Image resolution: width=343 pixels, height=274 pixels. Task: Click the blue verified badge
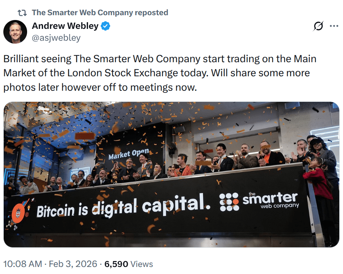(x=106, y=26)
